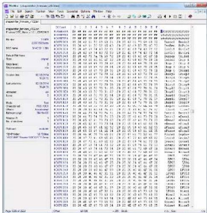
Task: Click the Open file folder icon
Action: point(12,17)
